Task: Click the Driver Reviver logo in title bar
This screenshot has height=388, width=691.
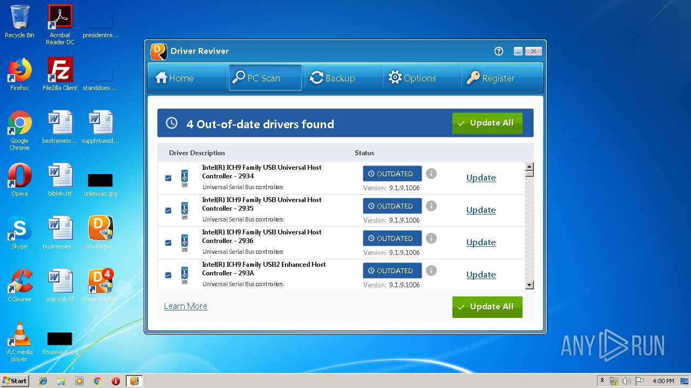Action: tap(159, 51)
